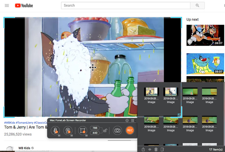Image resolution: width=225 pixels, height=152 pixels.
Task: Open the recorder settings target icon
Action: tap(127, 120)
